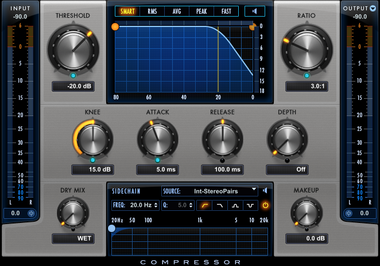Screen dimensions: 380x266
Task: Click the 0.0 dB makeup value field
Action: (307, 238)
